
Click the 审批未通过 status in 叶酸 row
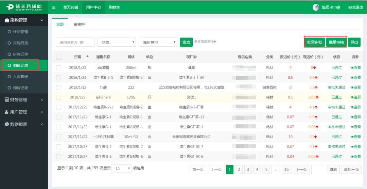pos(336,87)
